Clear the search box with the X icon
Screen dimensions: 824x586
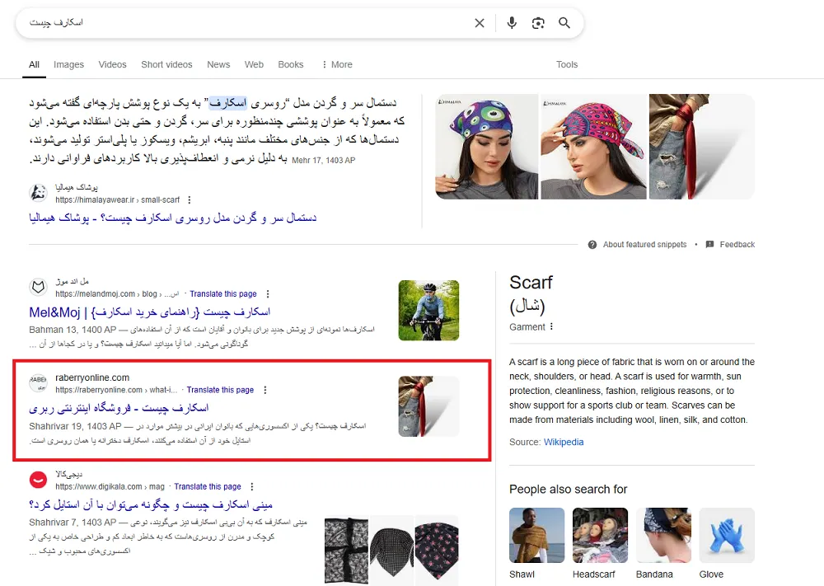point(480,23)
